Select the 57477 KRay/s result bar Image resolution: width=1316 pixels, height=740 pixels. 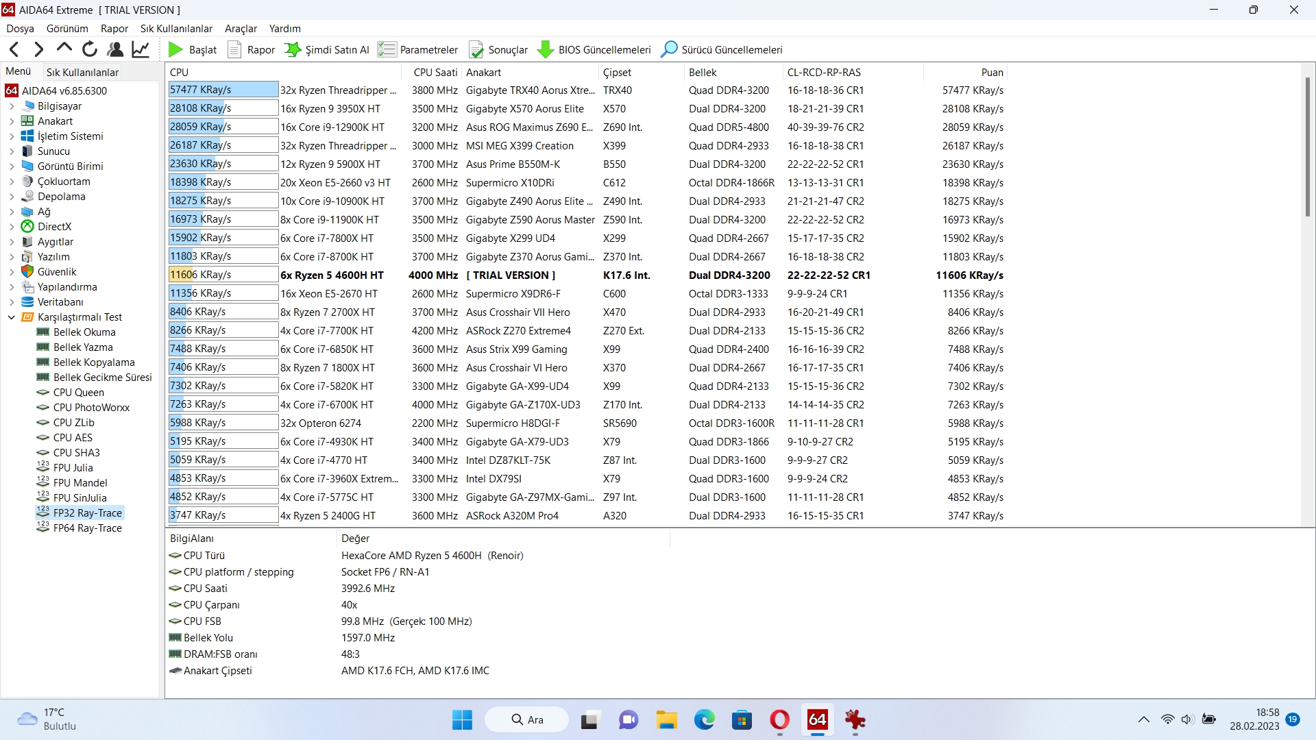(x=223, y=90)
